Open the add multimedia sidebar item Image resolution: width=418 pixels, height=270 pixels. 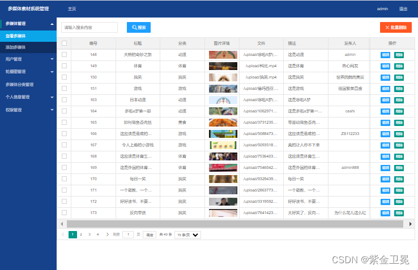point(28,47)
